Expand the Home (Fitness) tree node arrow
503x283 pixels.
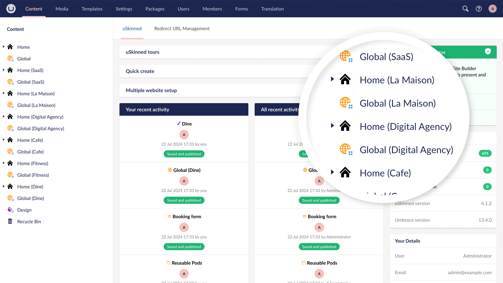(3, 163)
